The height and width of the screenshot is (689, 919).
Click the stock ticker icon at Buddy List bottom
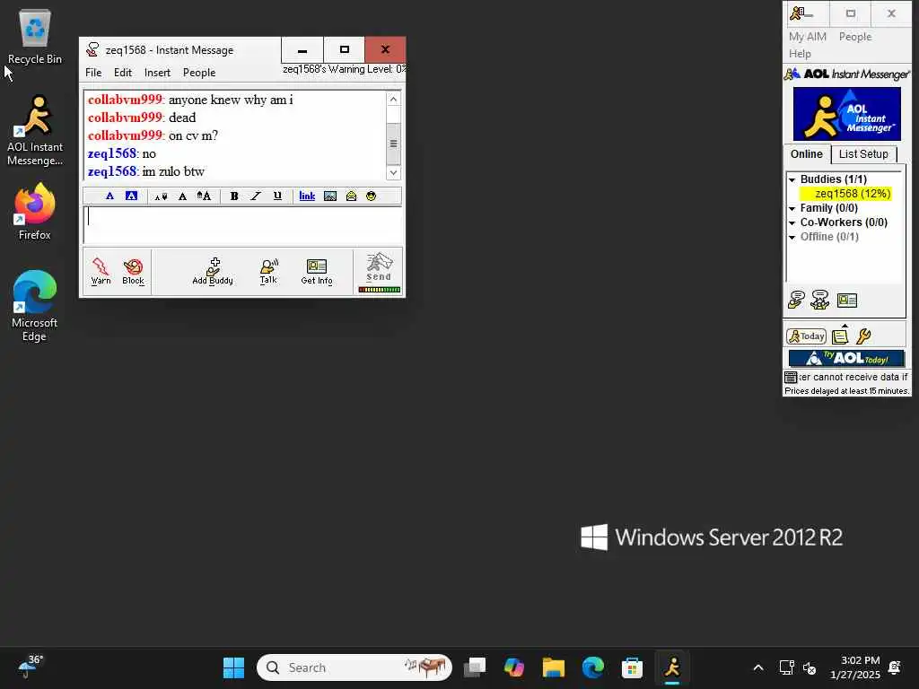tap(791, 377)
